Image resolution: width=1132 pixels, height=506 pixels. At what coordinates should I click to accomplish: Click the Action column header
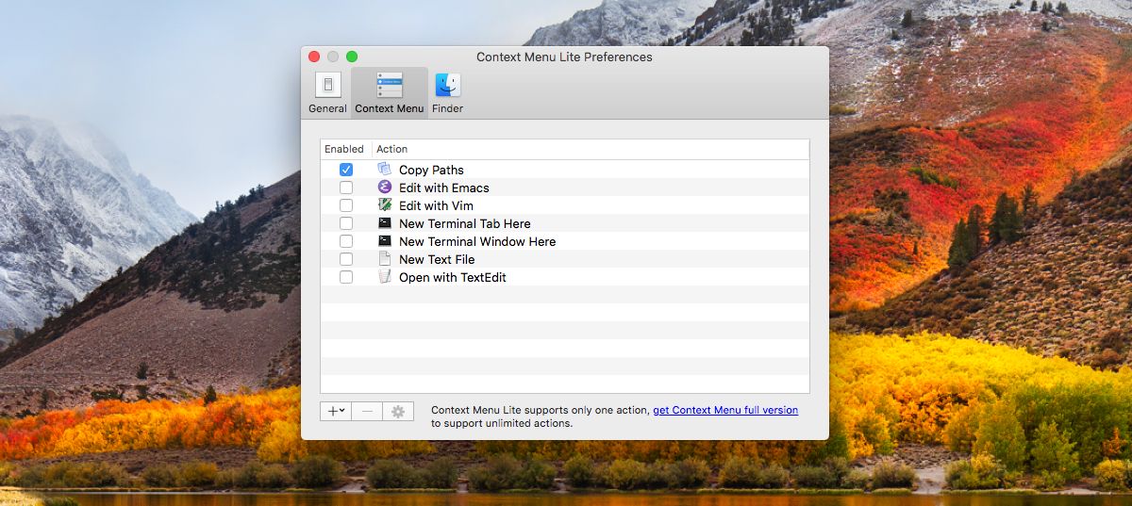tap(591, 149)
